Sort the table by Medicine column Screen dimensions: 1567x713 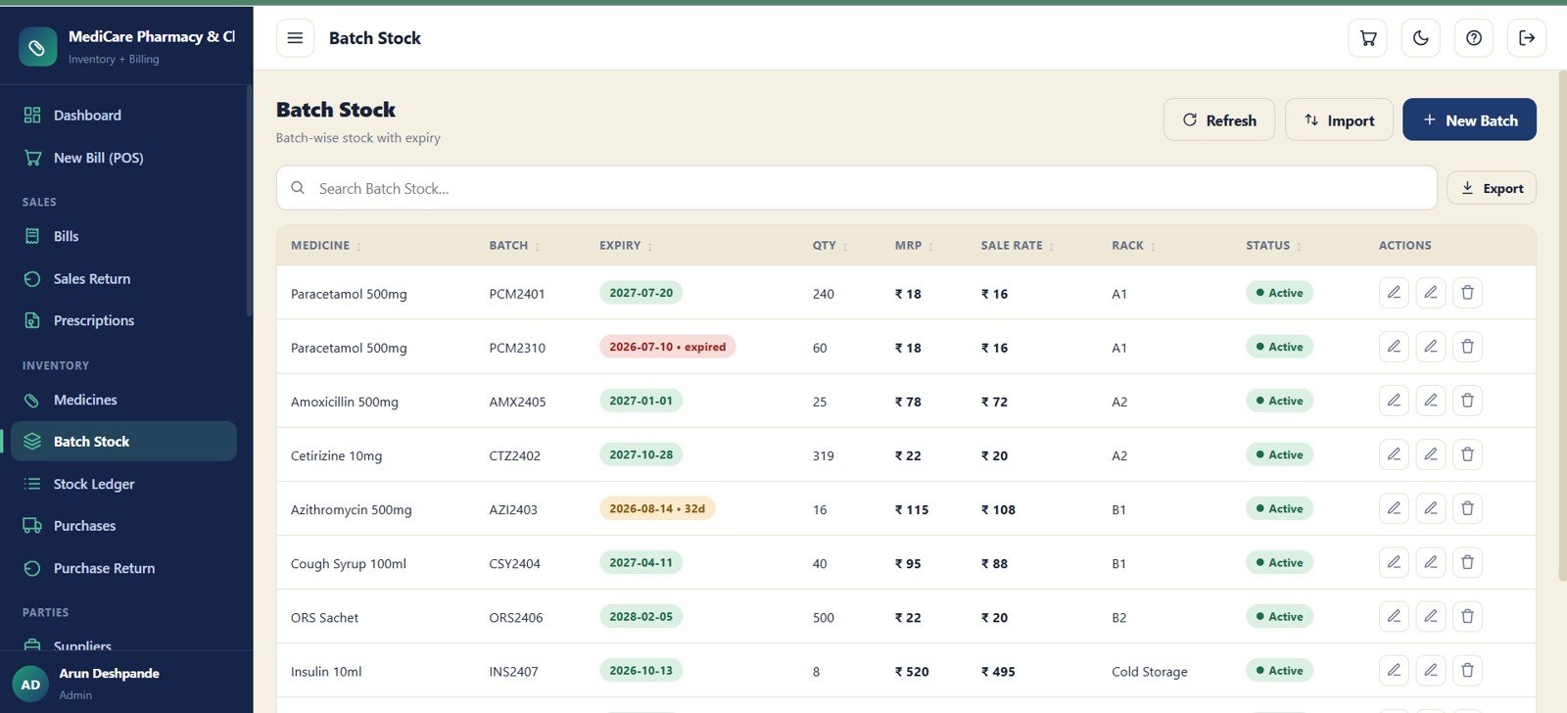click(x=326, y=246)
